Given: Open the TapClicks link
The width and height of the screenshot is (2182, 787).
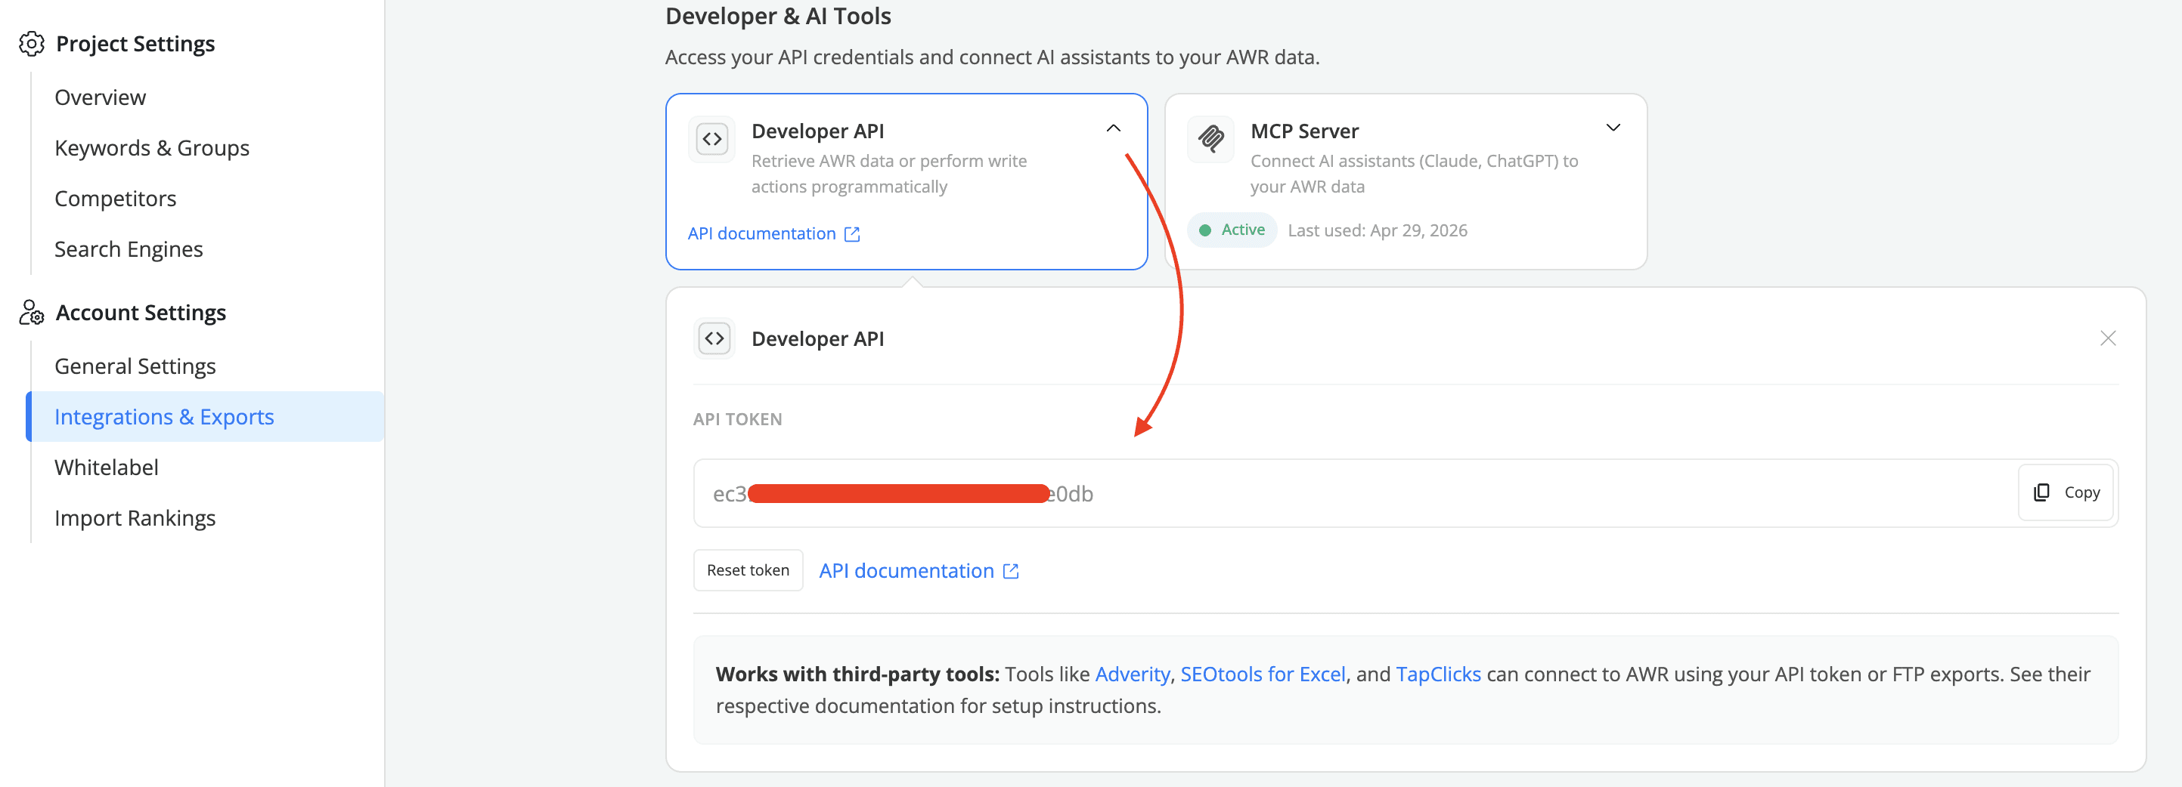Looking at the screenshot, I should pyautogui.click(x=1438, y=674).
